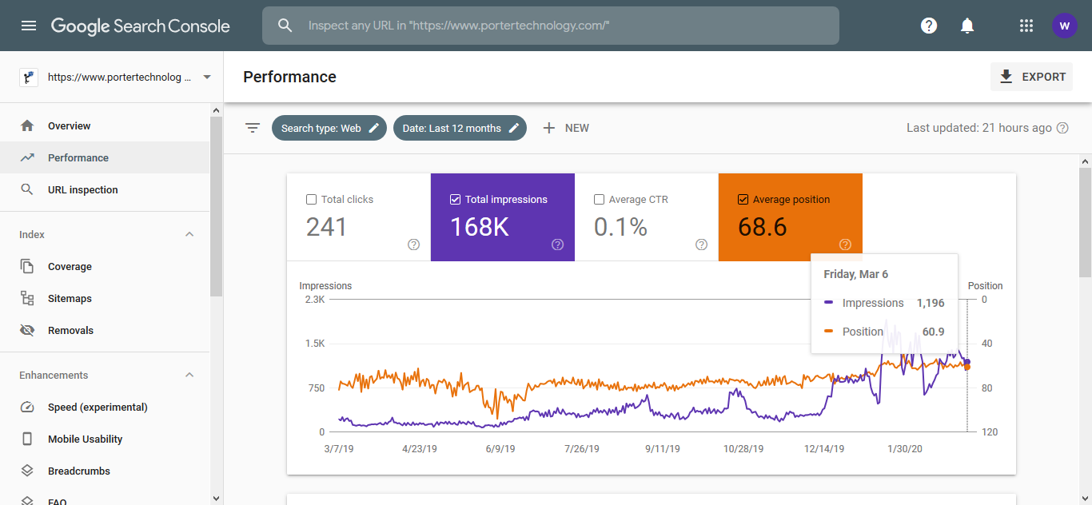Click the Inspect any URL search field
This screenshot has height=505, width=1092.
pos(551,26)
